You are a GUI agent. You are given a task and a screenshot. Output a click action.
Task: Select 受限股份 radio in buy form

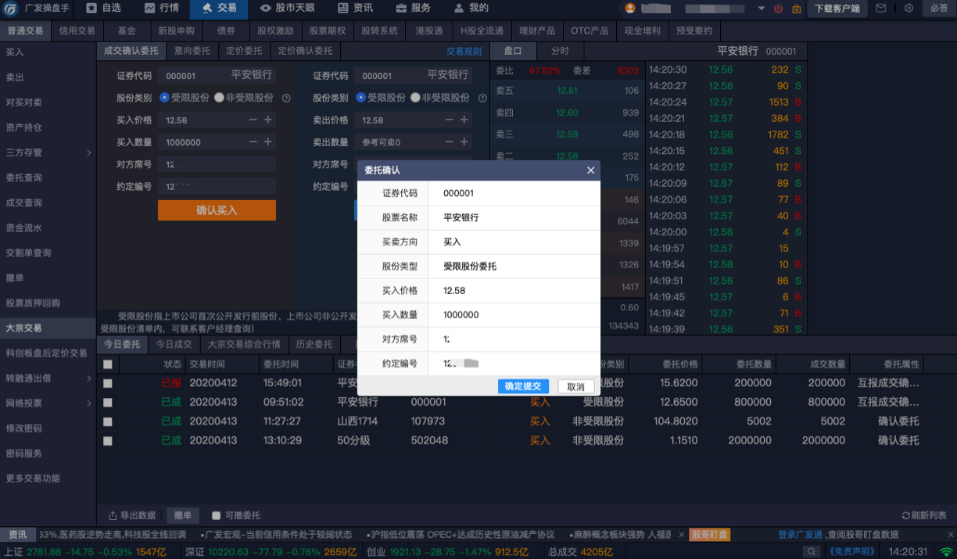(x=164, y=99)
